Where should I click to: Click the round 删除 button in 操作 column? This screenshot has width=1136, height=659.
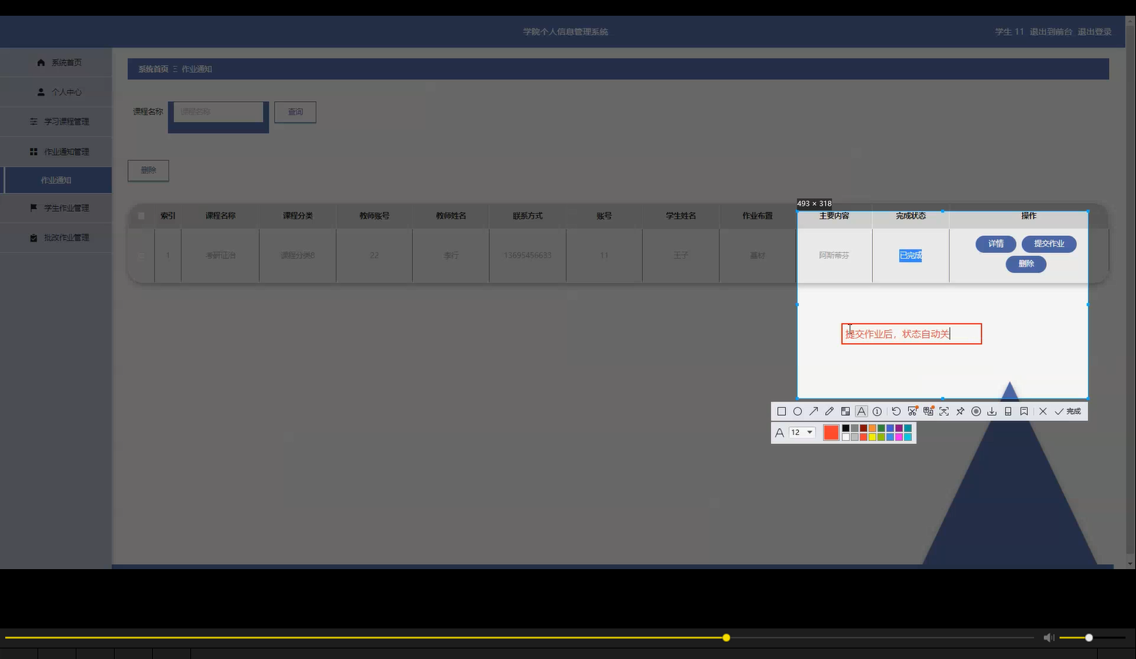coord(1026,264)
